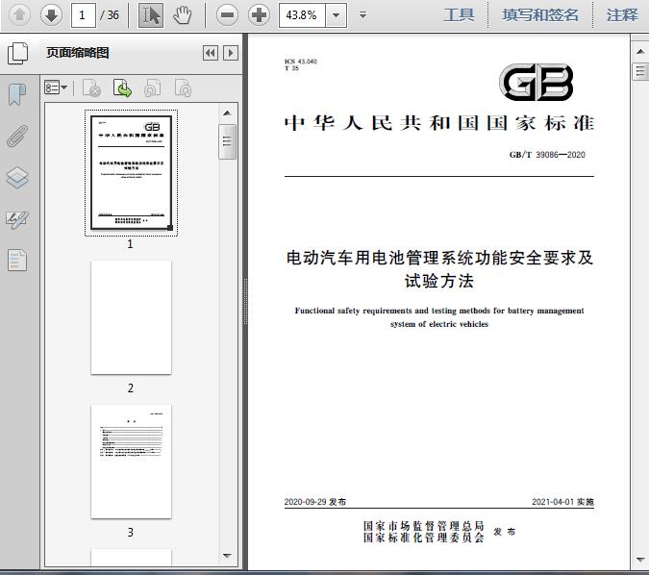Open the 工具 tools pane
This screenshot has height=575, width=649.
pos(459,14)
